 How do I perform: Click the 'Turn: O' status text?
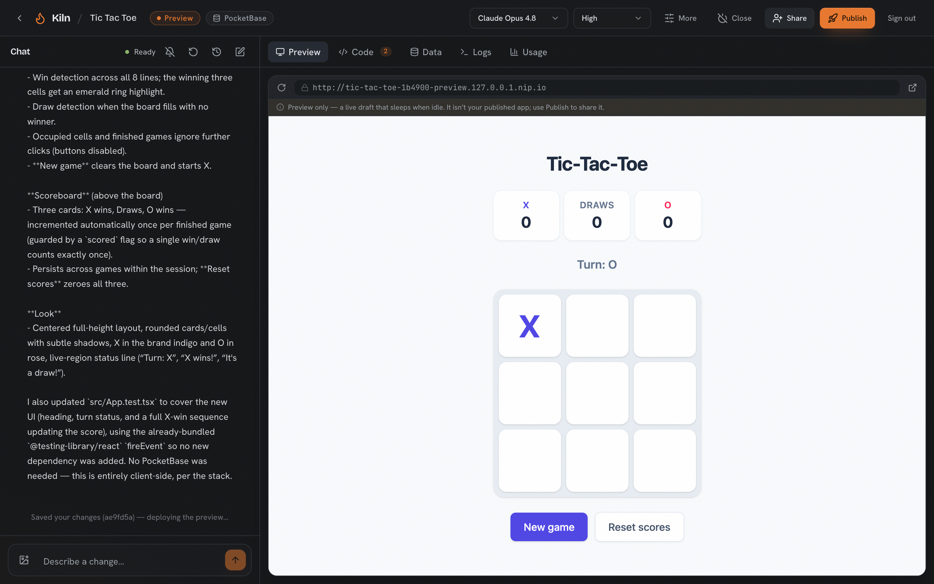597,264
